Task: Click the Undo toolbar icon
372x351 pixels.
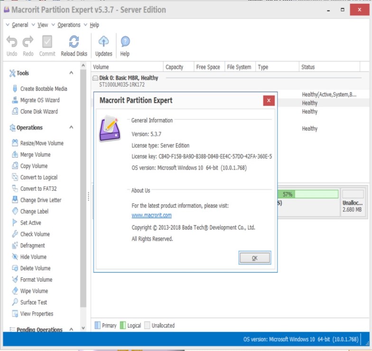Action: 11,42
